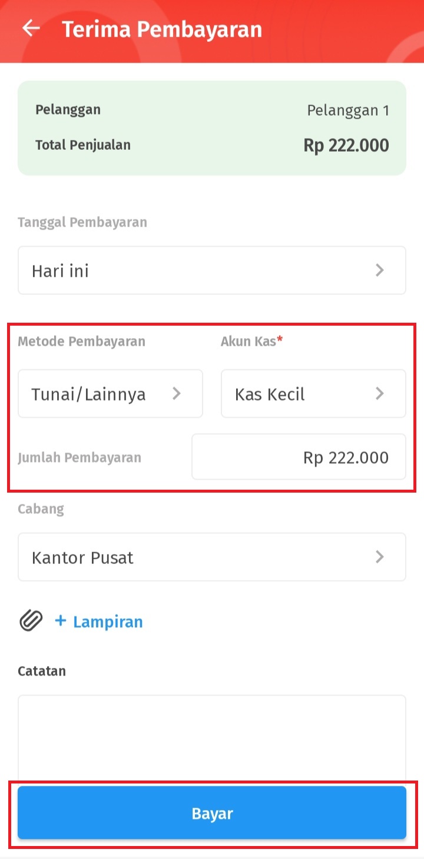Image resolution: width=424 pixels, height=859 pixels.
Task: Tap the Jumlah Pembayaran label
Action: click(x=79, y=457)
